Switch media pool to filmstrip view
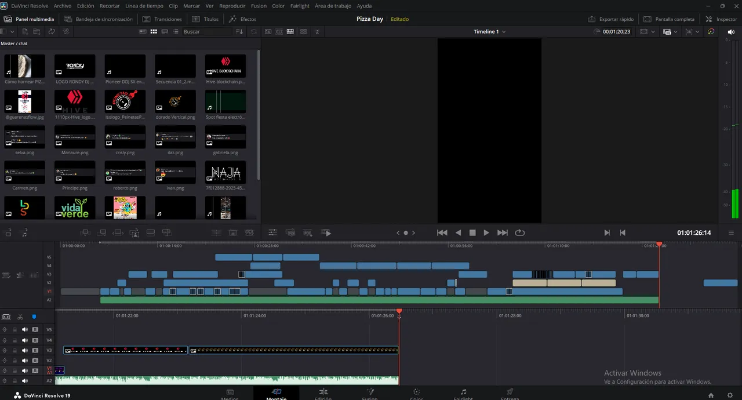 [165, 31]
